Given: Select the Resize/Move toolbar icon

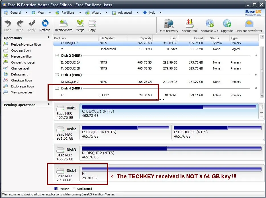Looking at the screenshot, I should pos(64,23).
